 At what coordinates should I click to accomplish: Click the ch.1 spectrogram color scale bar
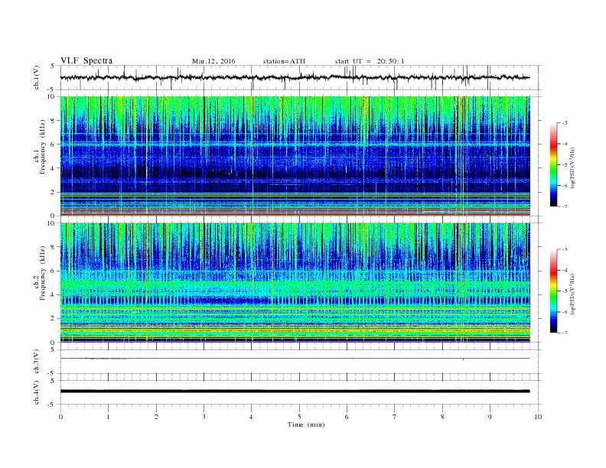click(553, 164)
